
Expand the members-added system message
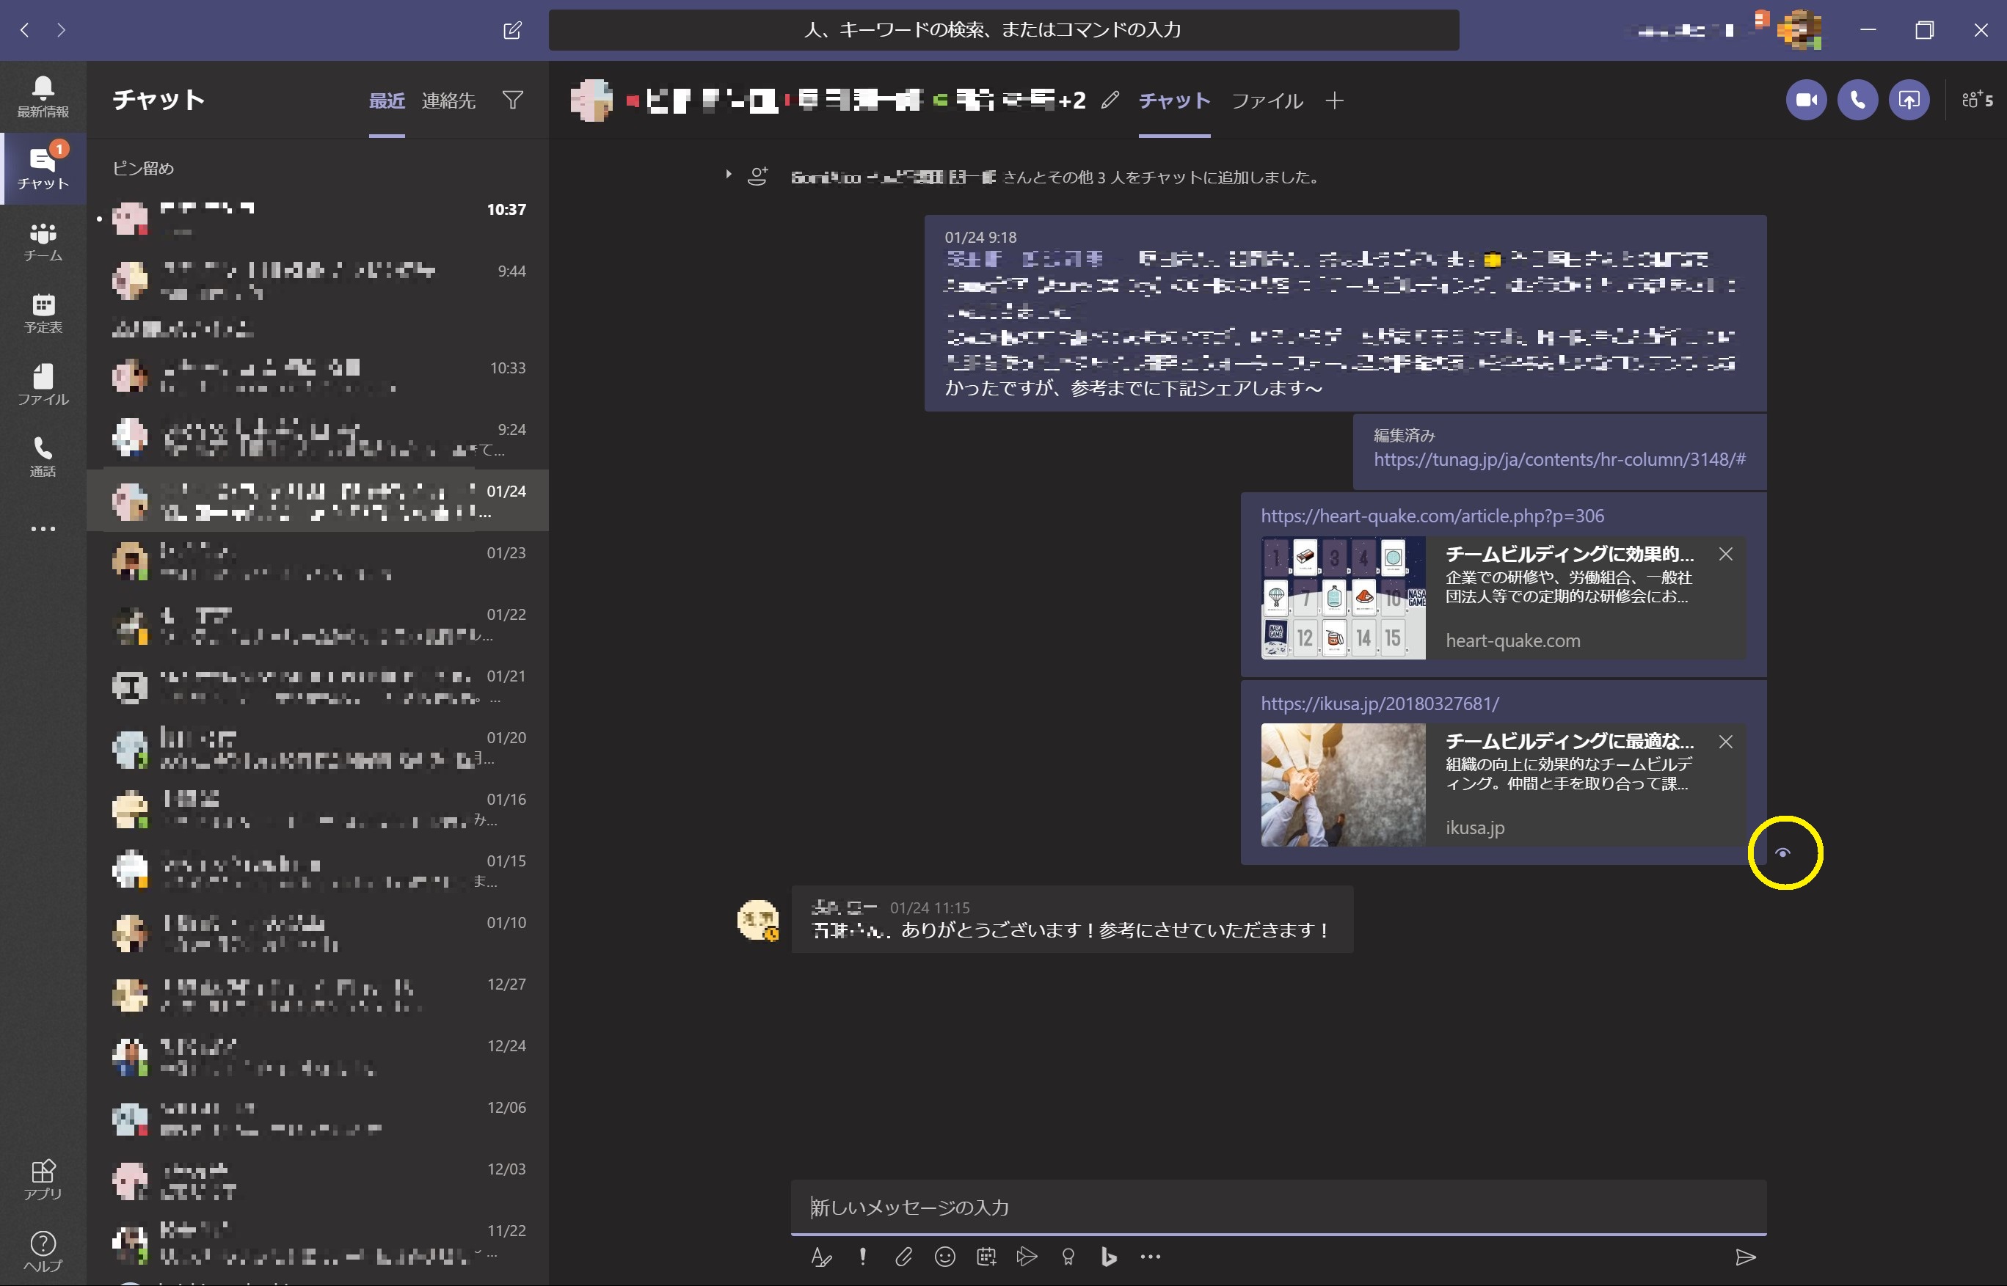(x=728, y=175)
